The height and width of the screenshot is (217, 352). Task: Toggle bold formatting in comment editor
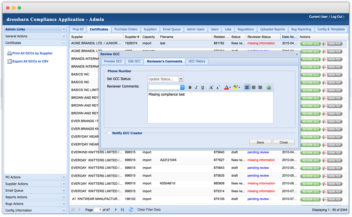pyautogui.click(x=190, y=87)
